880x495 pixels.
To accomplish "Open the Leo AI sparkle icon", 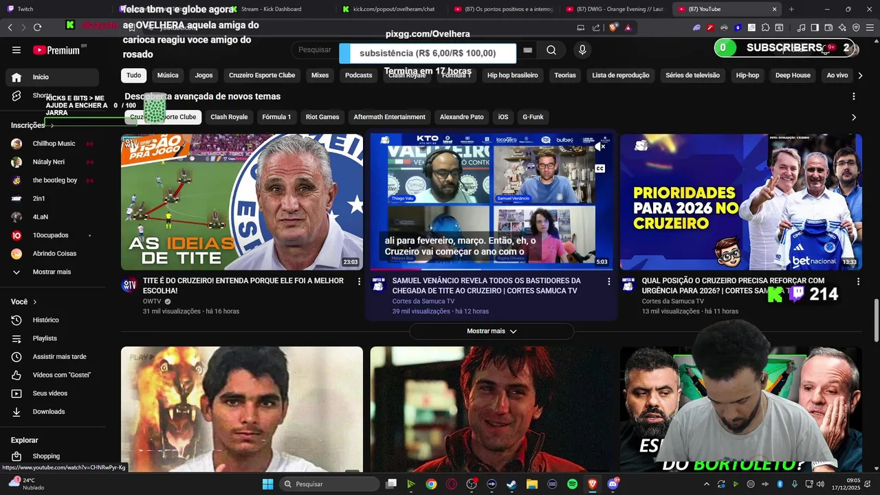I will [842, 27].
